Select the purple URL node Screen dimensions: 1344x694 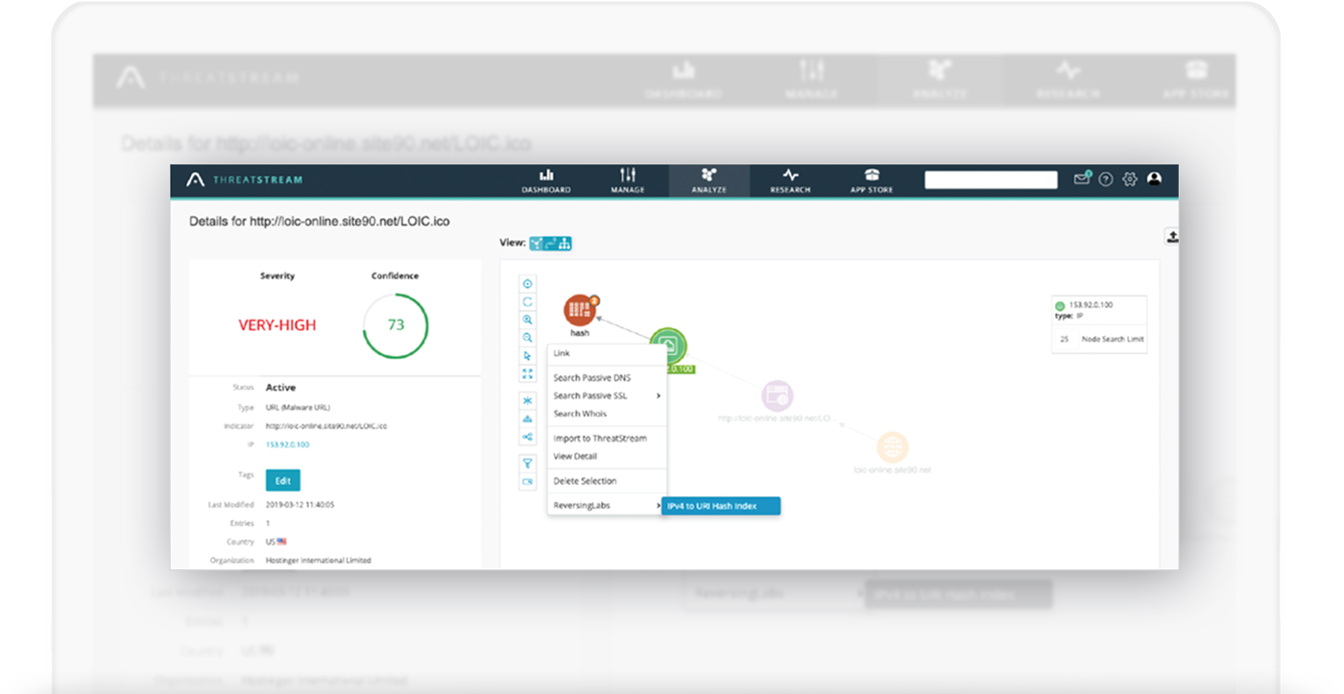click(x=777, y=395)
